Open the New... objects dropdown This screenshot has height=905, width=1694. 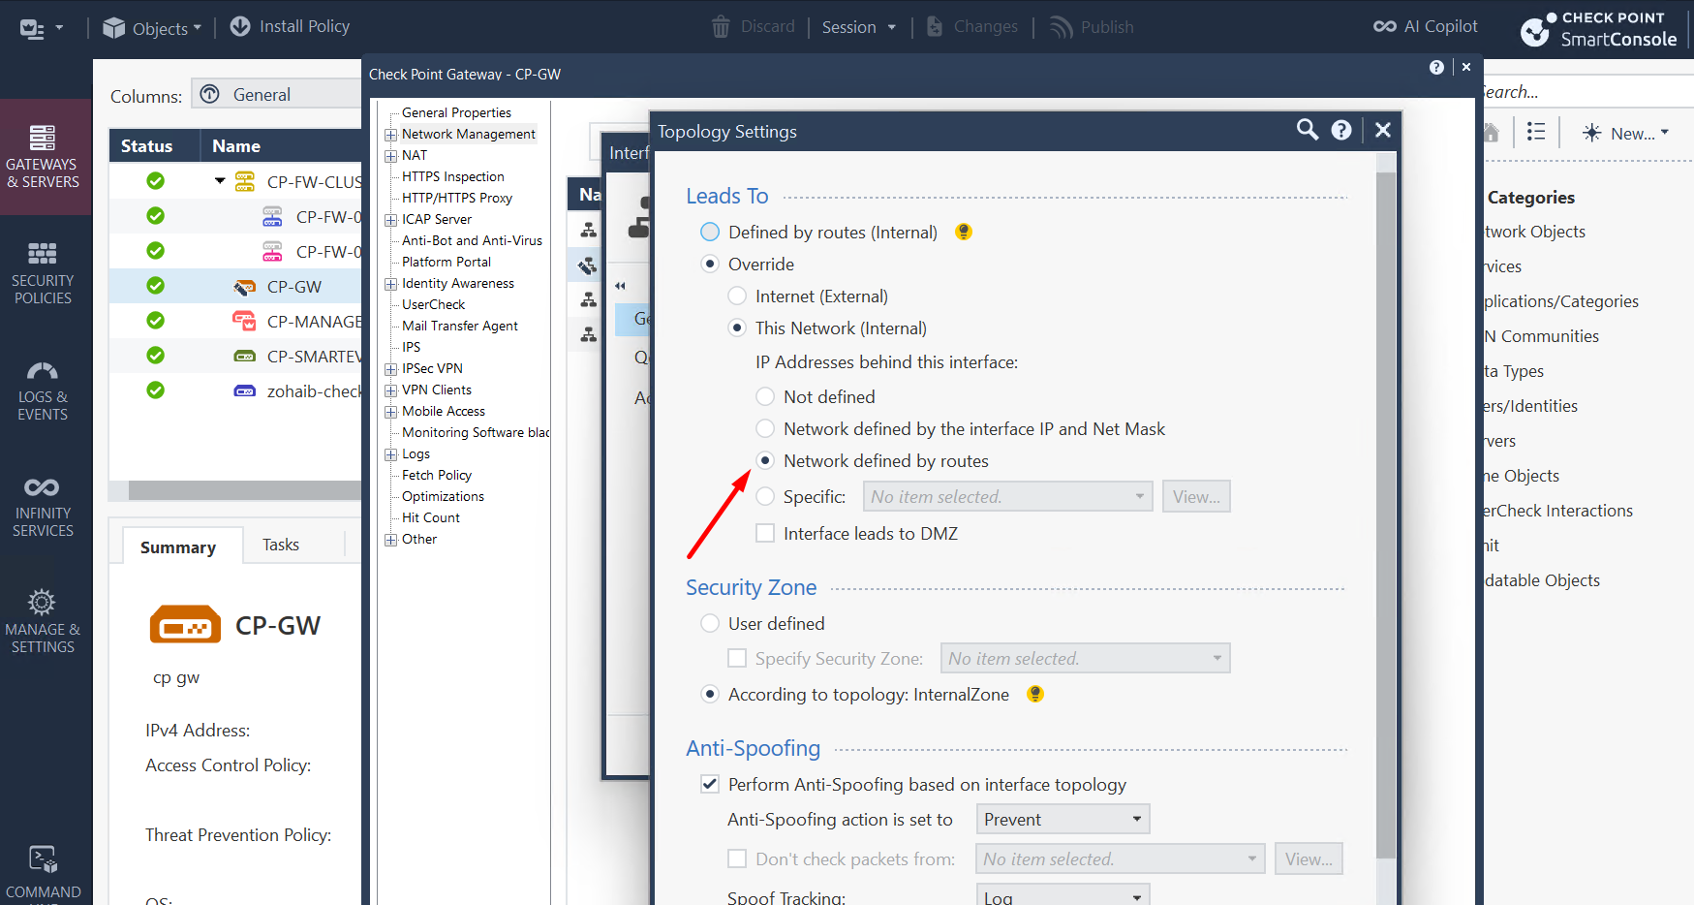pyautogui.click(x=1624, y=134)
